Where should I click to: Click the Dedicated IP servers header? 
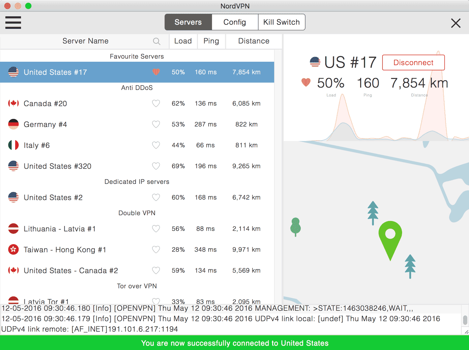coord(137,182)
